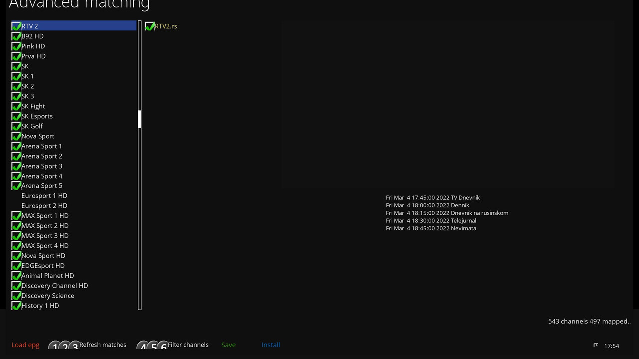This screenshot has width=639, height=359.
Task: Click the 18:00 Denník programme entry
Action: click(x=427, y=205)
